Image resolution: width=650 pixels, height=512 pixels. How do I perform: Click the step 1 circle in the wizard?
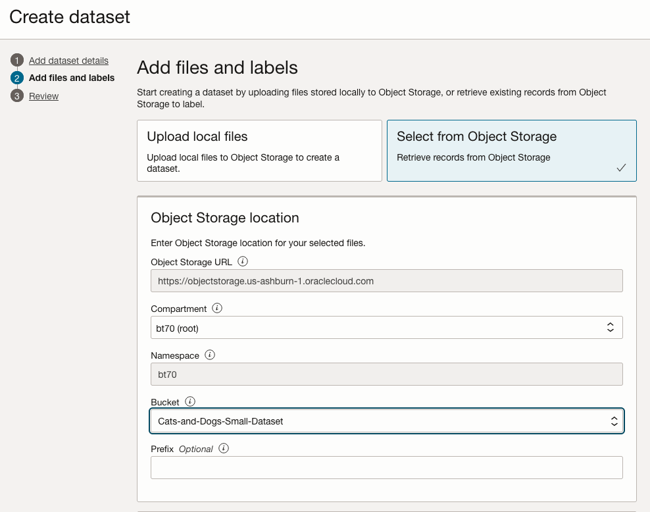(17, 61)
